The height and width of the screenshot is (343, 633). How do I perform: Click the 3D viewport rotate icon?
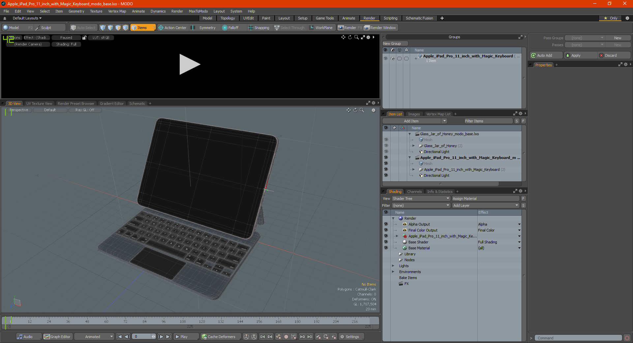355,110
